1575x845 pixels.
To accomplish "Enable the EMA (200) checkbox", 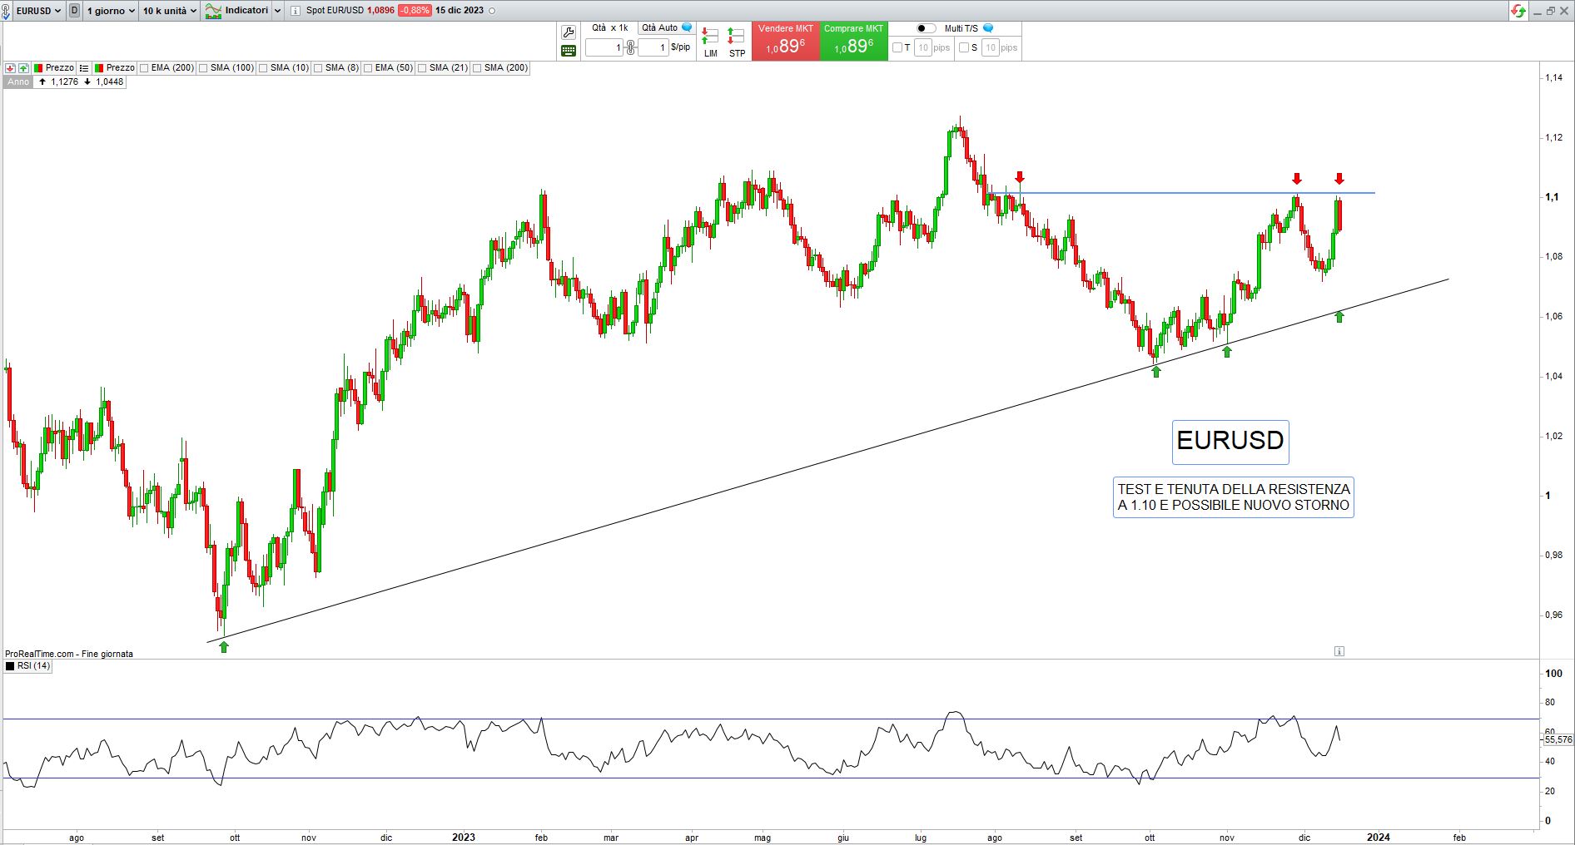I will 145,68.
